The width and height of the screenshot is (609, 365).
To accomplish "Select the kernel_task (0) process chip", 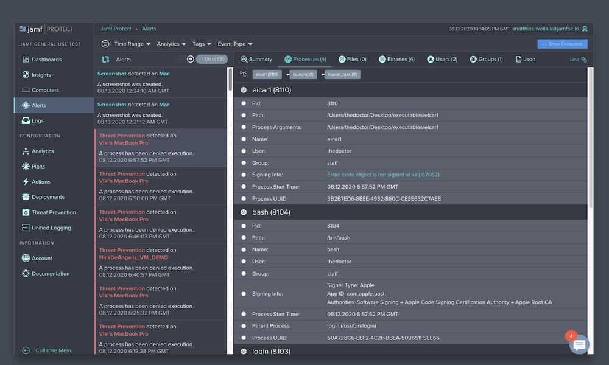I will pyautogui.click(x=342, y=74).
